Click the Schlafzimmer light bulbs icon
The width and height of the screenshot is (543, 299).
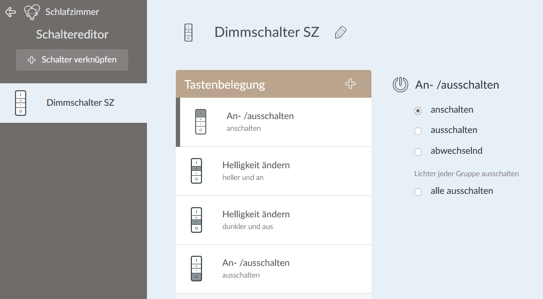pyautogui.click(x=32, y=12)
